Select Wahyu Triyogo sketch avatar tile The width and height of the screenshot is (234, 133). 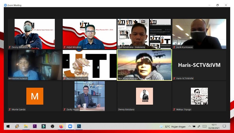pos(199,96)
